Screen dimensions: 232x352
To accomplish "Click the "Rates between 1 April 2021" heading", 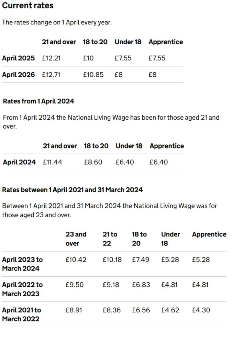I will click(73, 190).
